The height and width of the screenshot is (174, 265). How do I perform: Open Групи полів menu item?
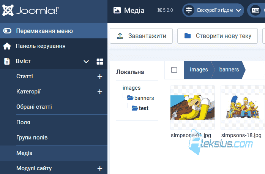click(32, 138)
